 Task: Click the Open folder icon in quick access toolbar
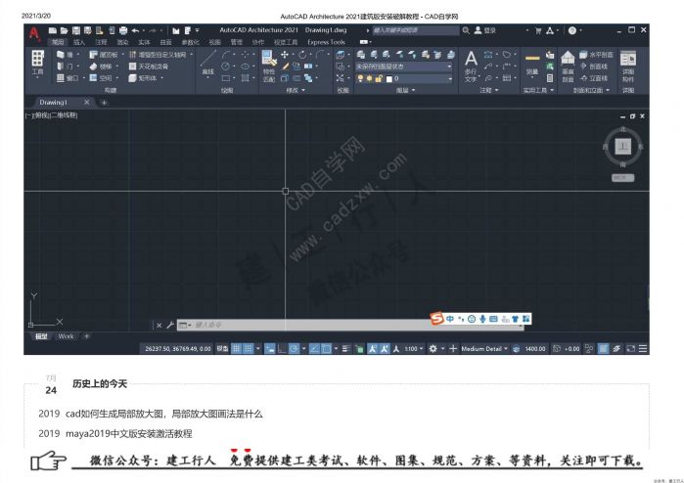(x=65, y=30)
